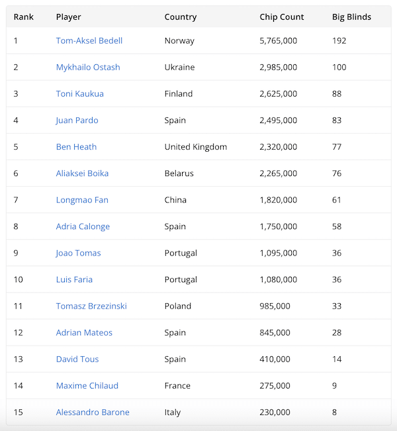Click Mykhailo Ostash player name

tap(88, 68)
